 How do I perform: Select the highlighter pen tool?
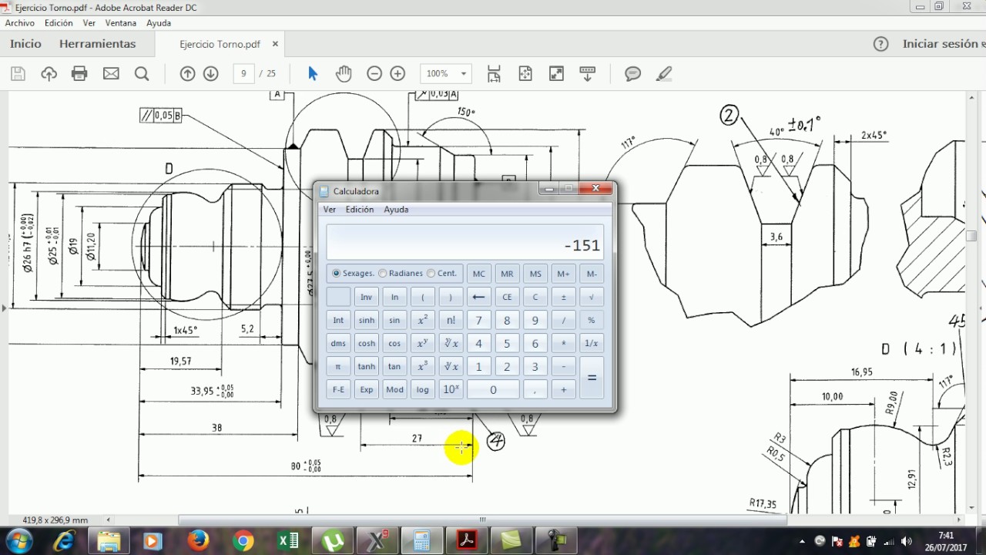[664, 74]
